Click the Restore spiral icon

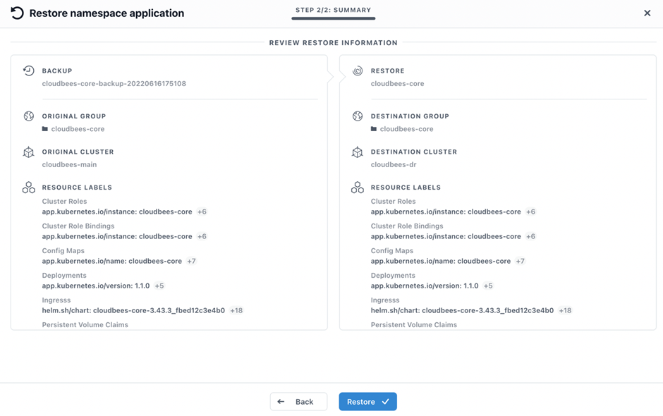click(358, 71)
